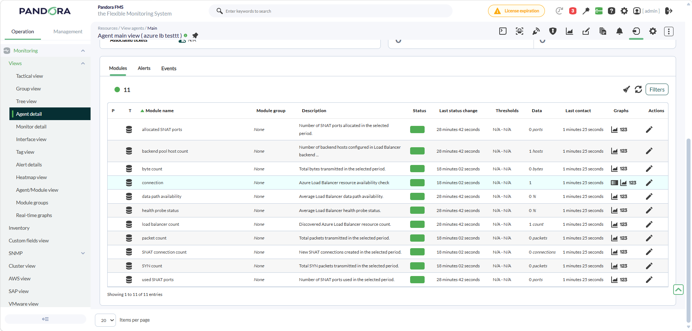The image size is (692, 331).
Task: Switch to the Alerts tab
Action: tap(144, 68)
